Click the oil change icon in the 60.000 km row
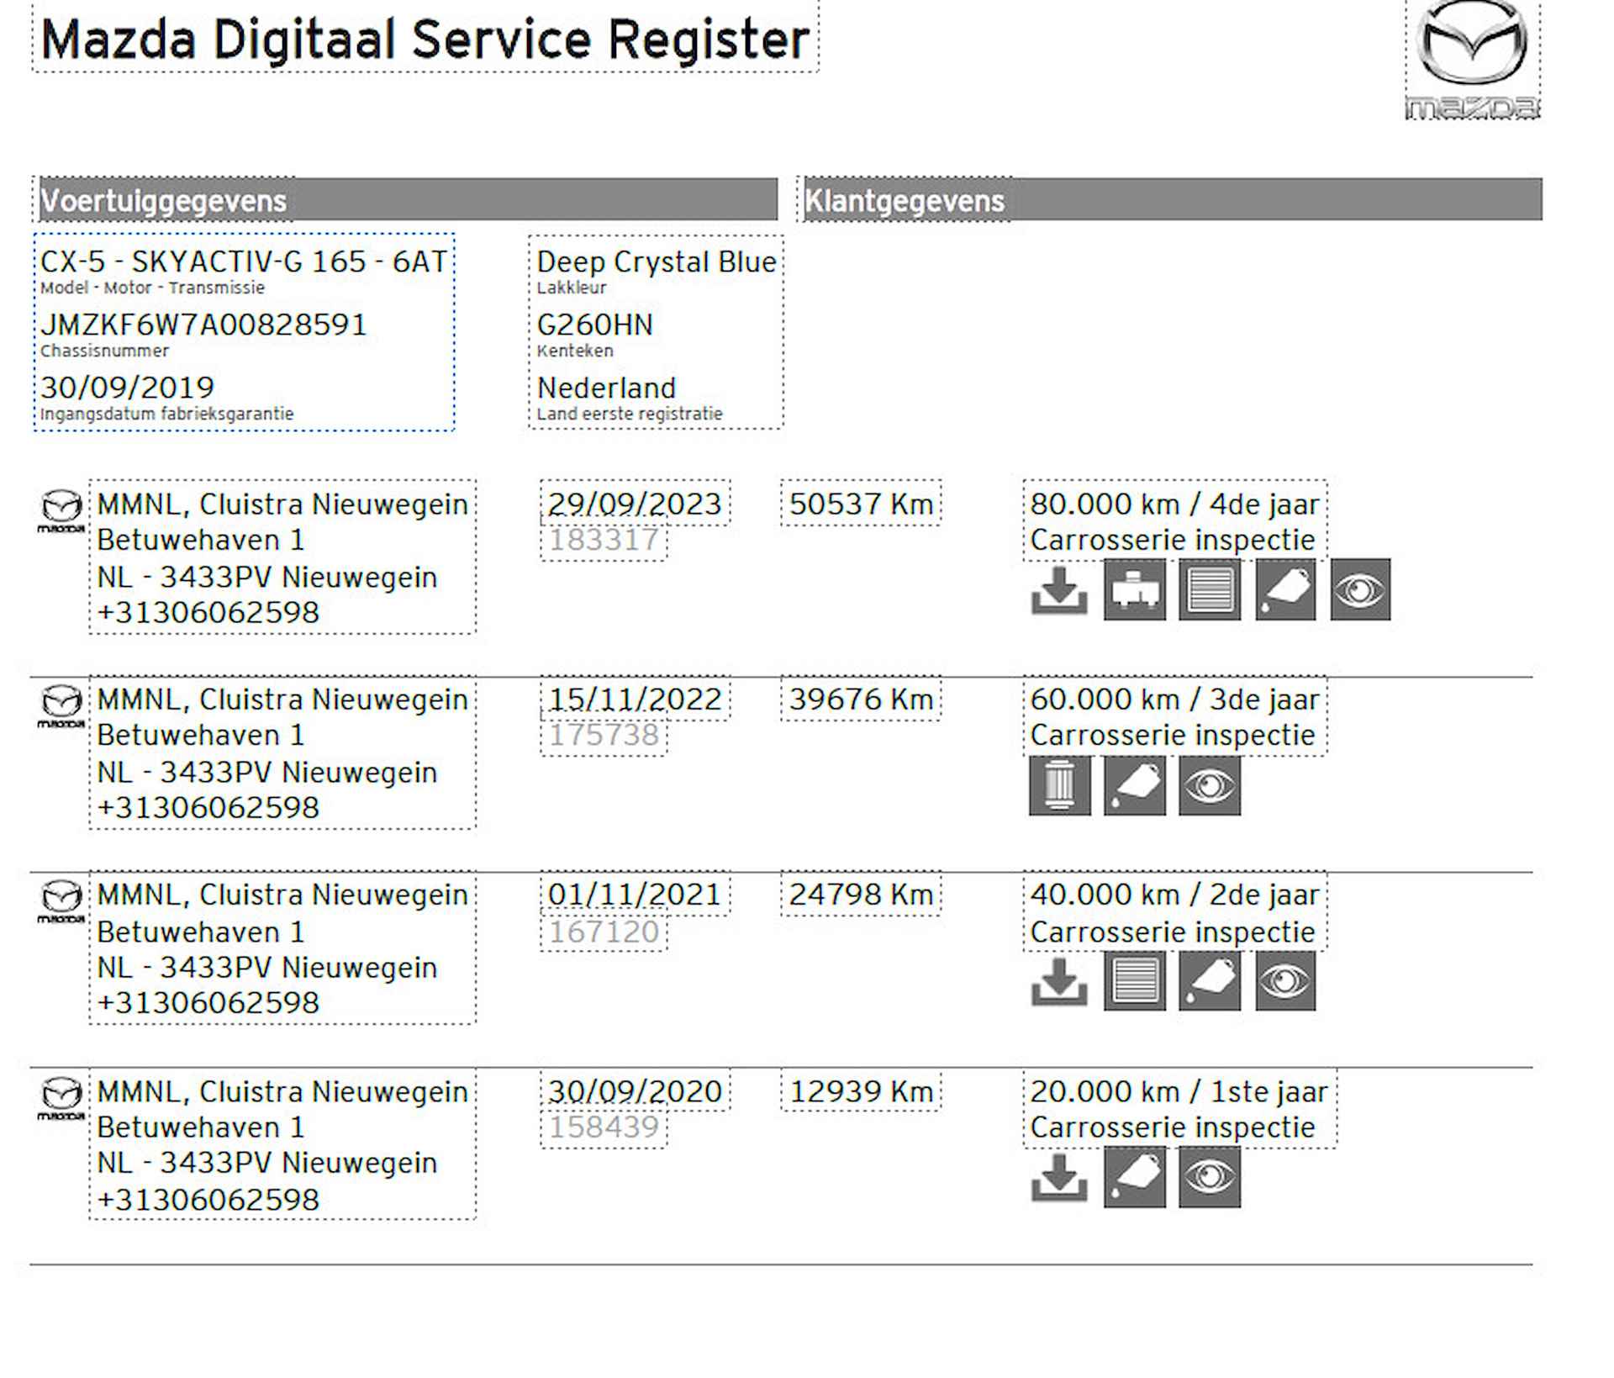 (1135, 785)
